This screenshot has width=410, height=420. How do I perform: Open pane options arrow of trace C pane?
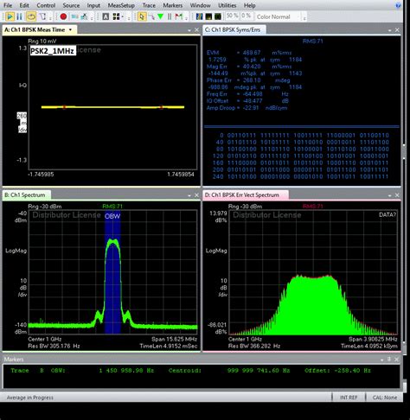[x=389, y=30]
